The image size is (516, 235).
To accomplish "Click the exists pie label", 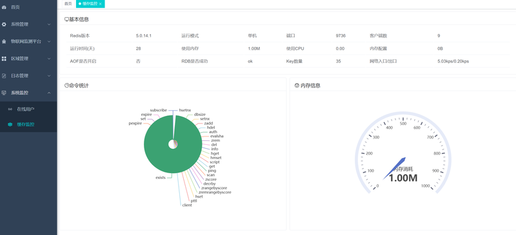I will [x=160, y=178].
